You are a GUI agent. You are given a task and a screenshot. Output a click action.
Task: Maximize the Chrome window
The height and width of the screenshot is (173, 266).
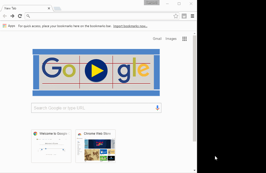(179, 4)
